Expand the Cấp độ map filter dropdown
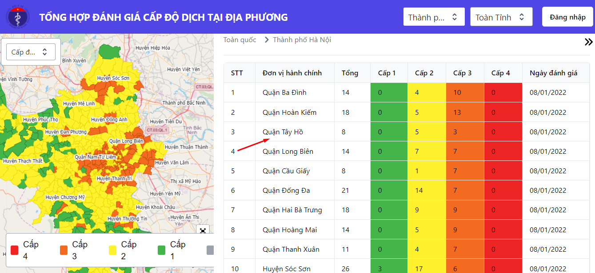595x273 pixels. (x=31, y=52)
